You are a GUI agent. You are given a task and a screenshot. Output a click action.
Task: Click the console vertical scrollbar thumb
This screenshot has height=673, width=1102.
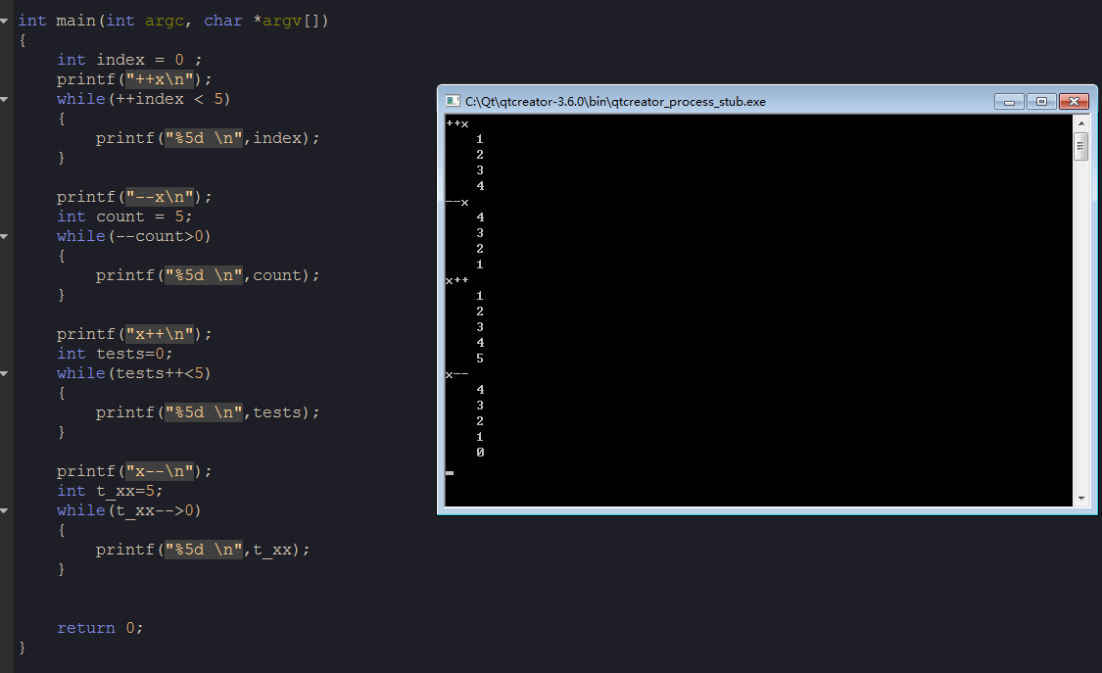1080,146
